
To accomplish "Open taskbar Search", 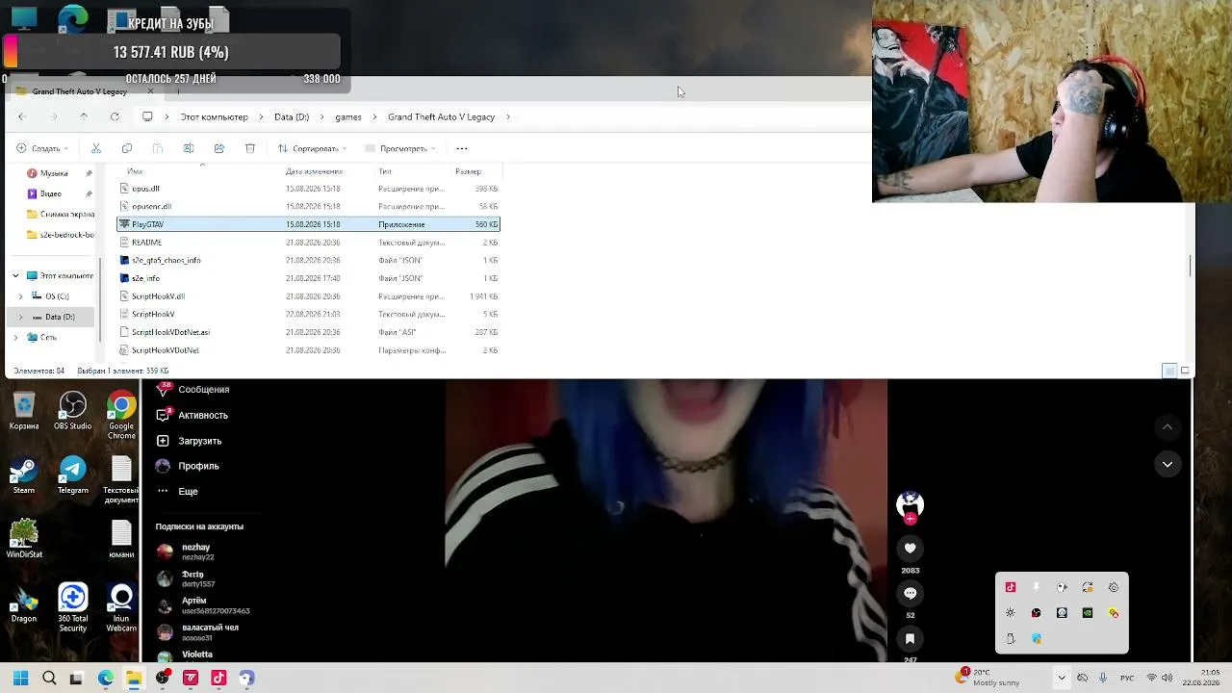I will pyautogui.click(x=49, y=678).
